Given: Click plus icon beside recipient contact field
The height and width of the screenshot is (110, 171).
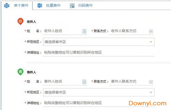Looking at the screenshot, I should pyautogui.click(x=151, y=32).
